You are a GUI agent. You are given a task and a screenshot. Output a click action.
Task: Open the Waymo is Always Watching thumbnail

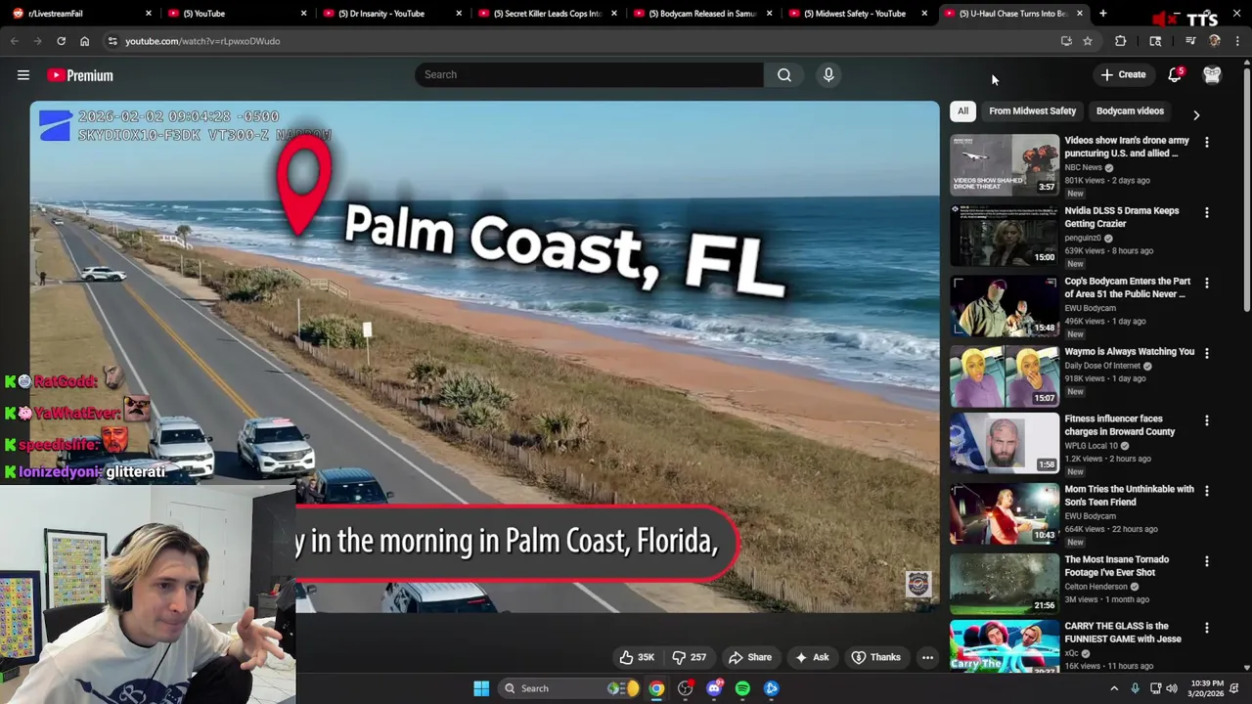click(x=1005, y=375)
